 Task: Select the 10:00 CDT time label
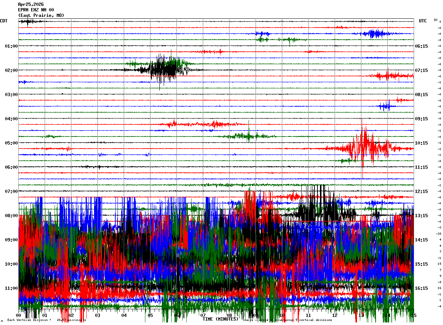11,264
